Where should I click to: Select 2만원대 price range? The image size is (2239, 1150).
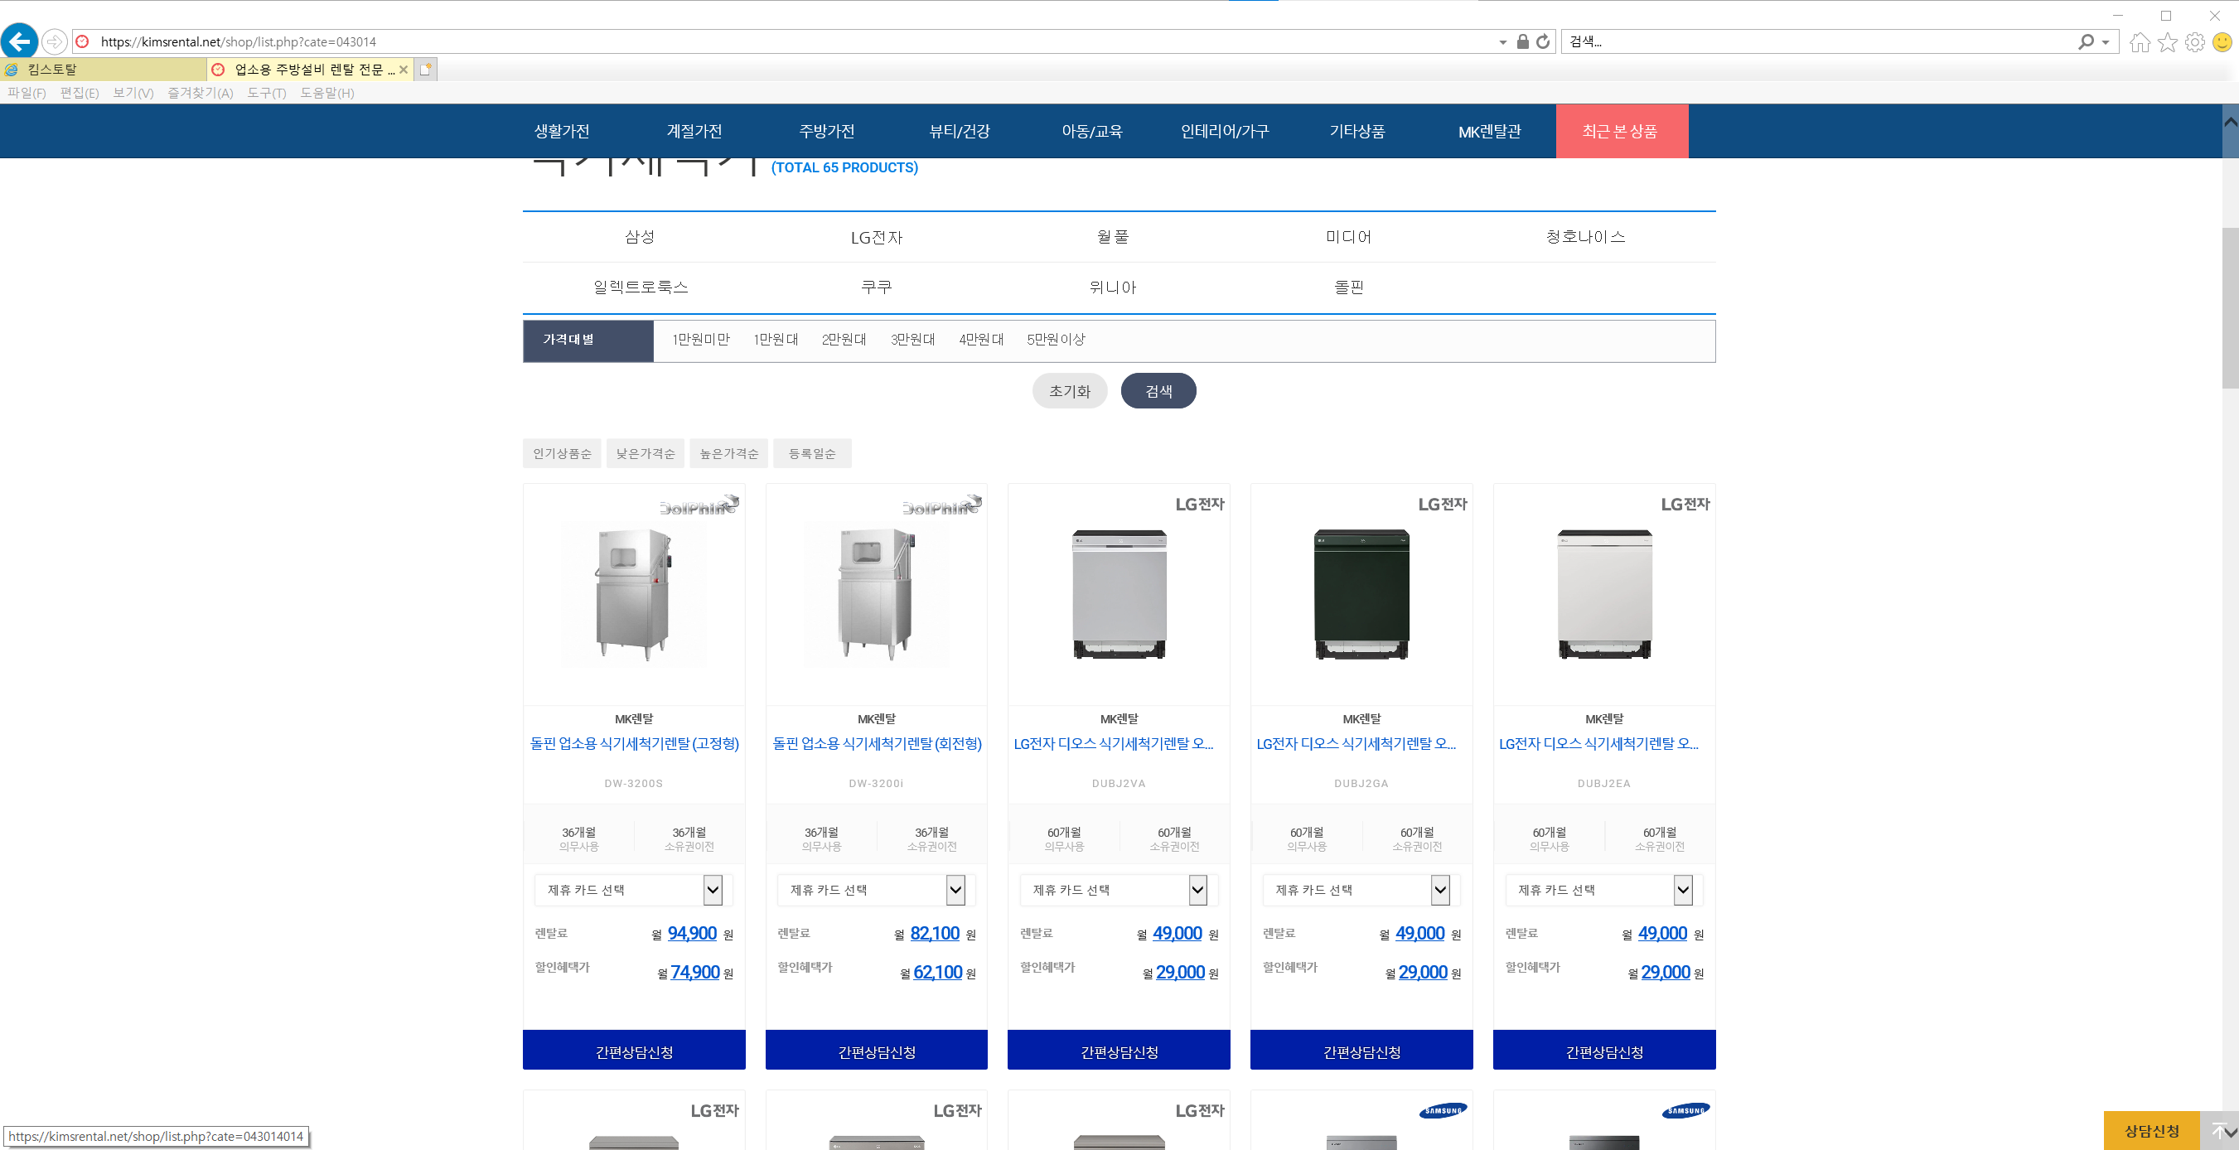(x=844, y=339)
